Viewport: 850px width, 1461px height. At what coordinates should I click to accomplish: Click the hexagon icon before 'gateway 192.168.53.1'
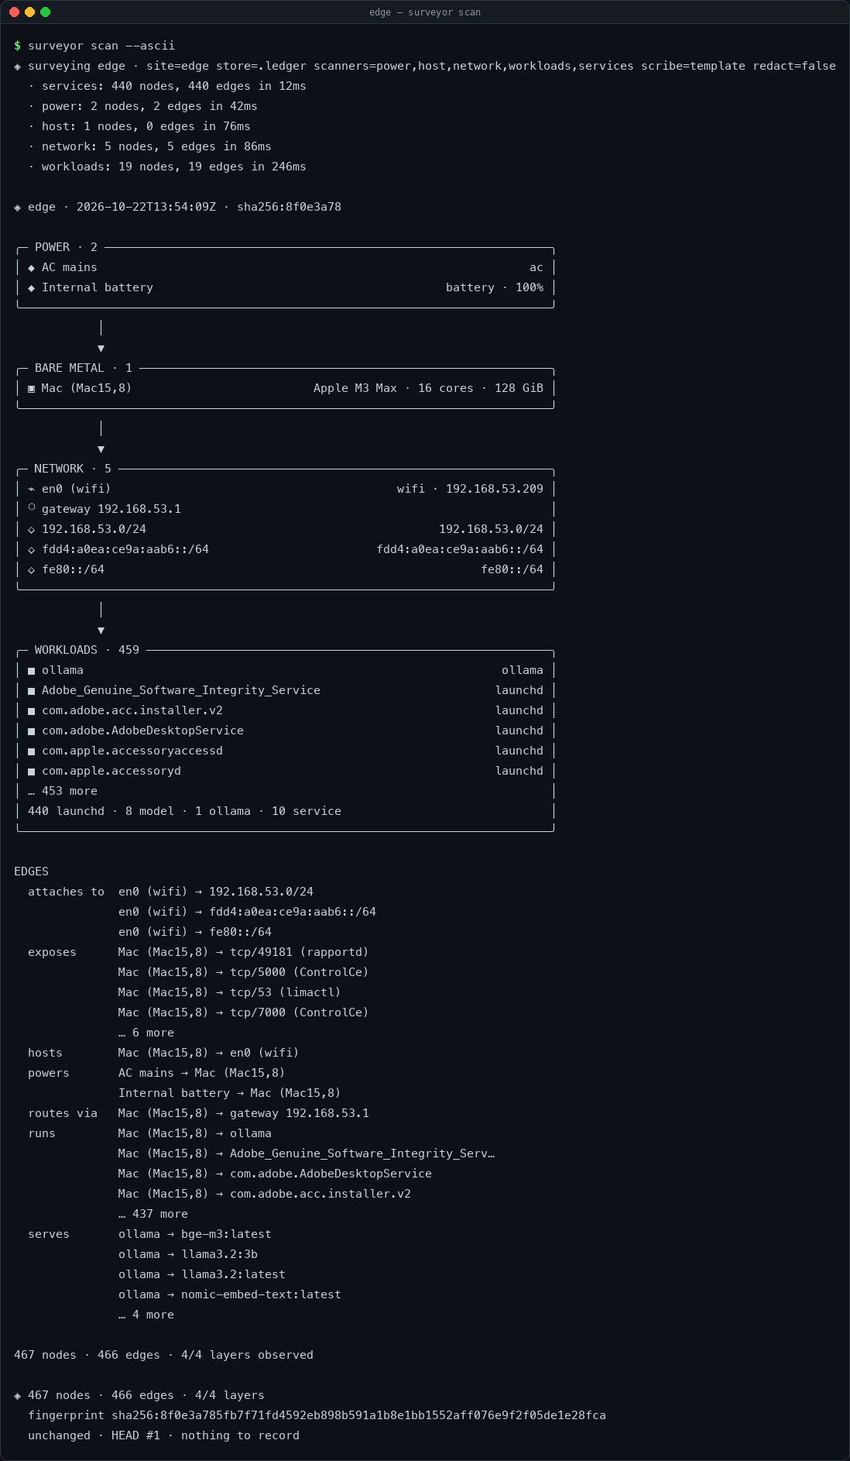(x=32, y=508)
